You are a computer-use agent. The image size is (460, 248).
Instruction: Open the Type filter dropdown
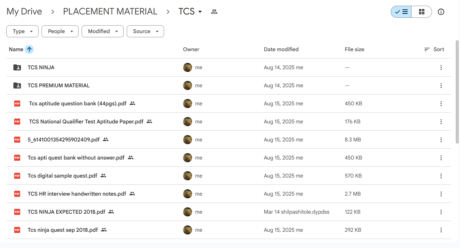click(22, 31)
